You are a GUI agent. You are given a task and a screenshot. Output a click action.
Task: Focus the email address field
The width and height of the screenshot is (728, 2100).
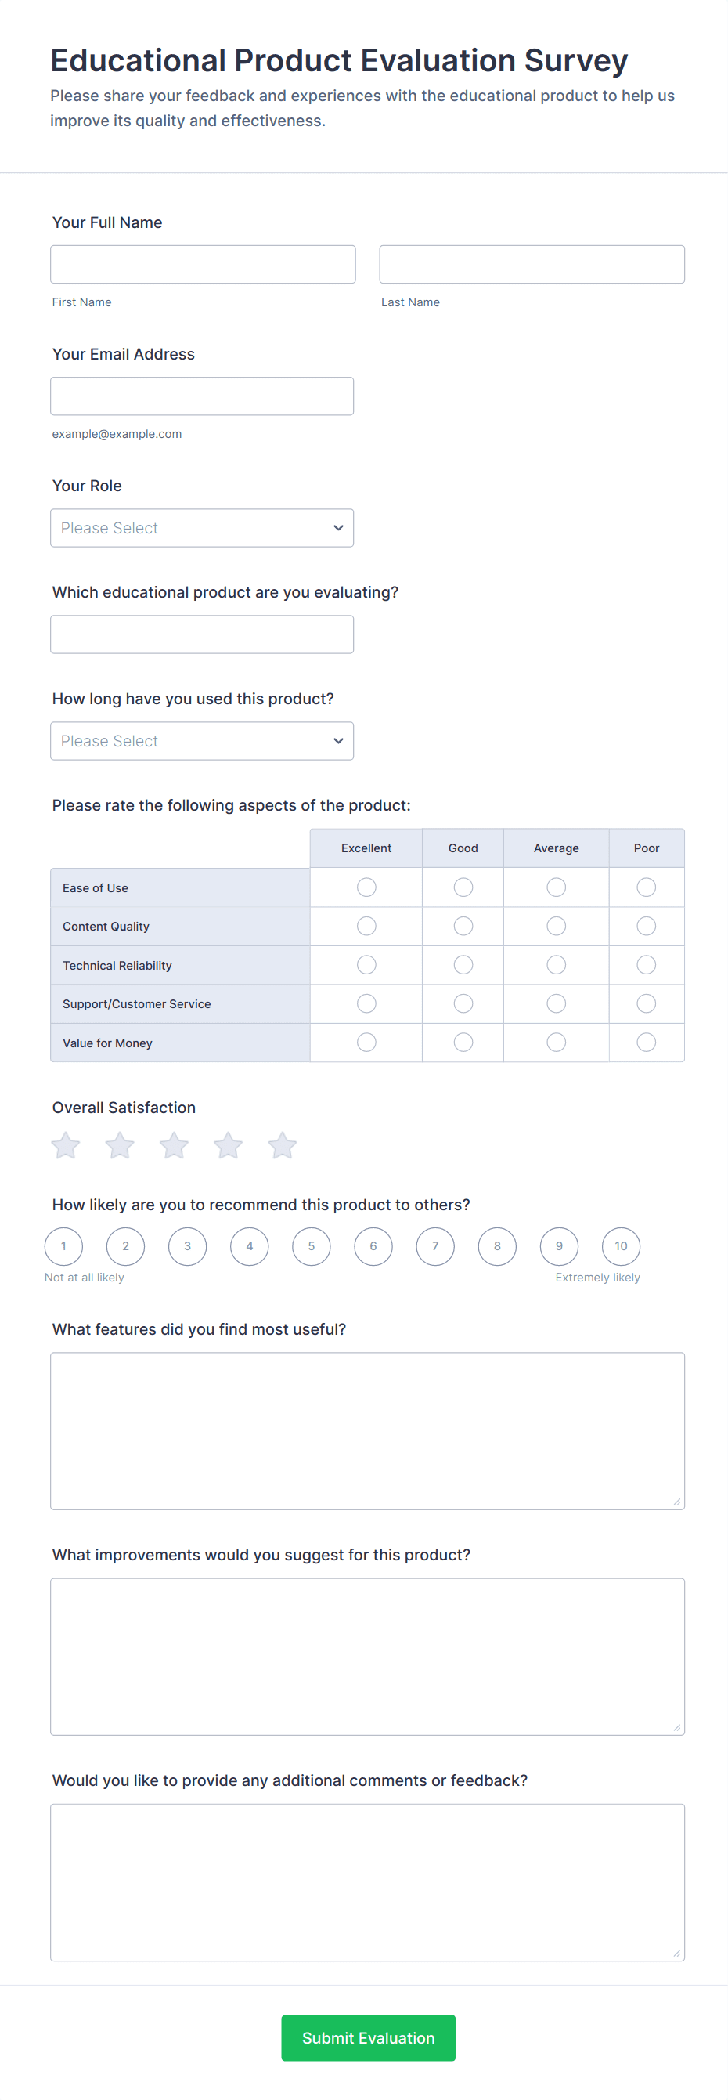202,396
